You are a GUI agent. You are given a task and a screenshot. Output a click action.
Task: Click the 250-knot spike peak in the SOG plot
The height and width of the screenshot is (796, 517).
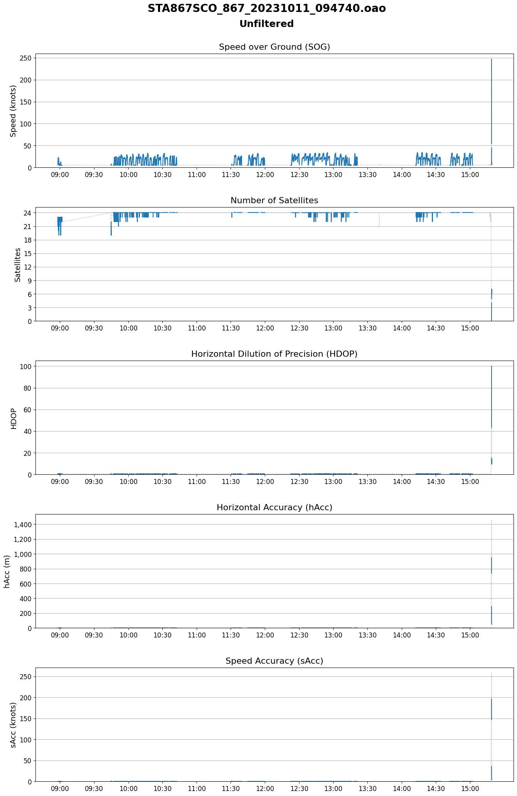491,60
